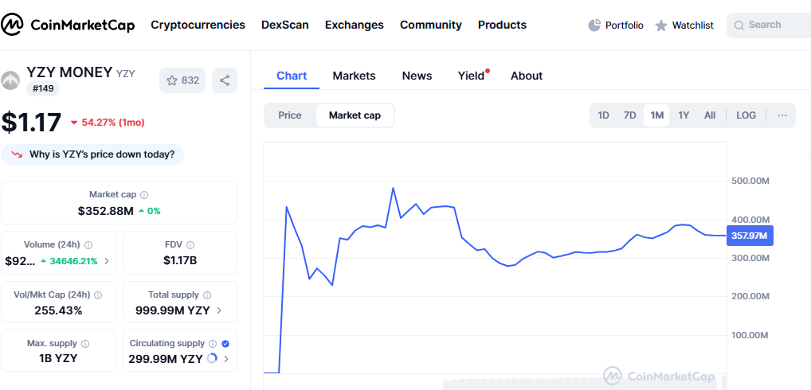
Task: Click the 1B YZY max supply value
Action: pos(58,358)
